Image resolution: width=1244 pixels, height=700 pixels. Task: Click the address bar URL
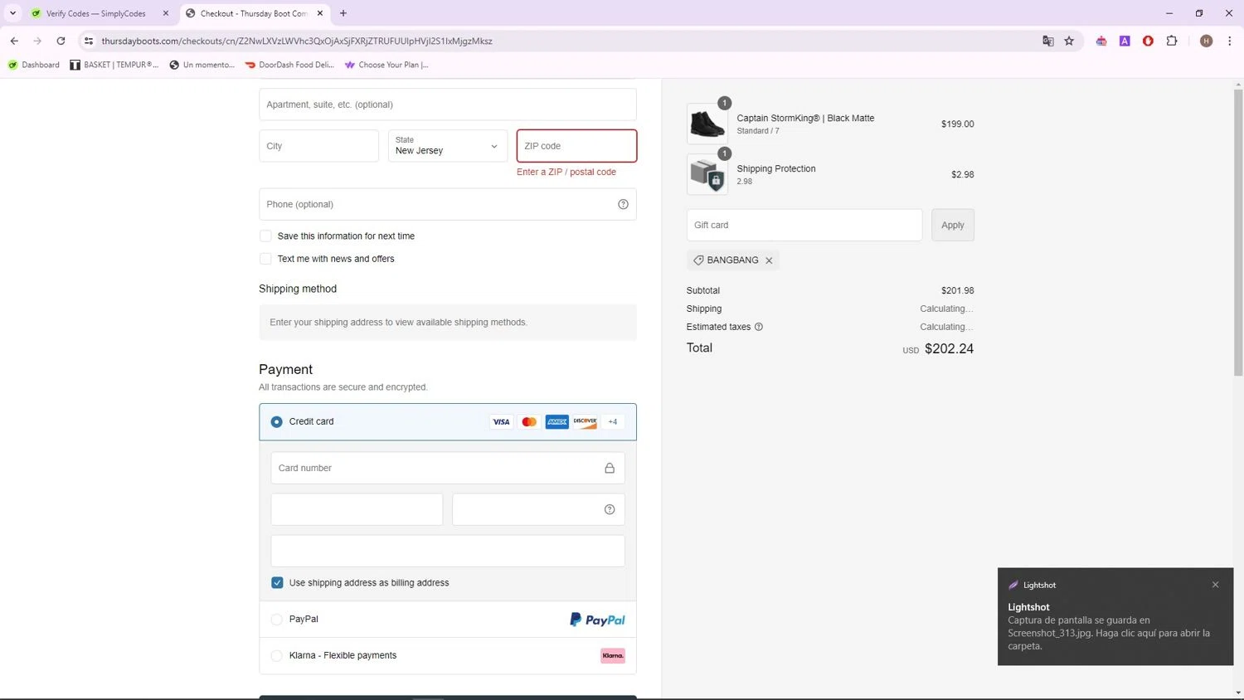[x=297, y=41]
